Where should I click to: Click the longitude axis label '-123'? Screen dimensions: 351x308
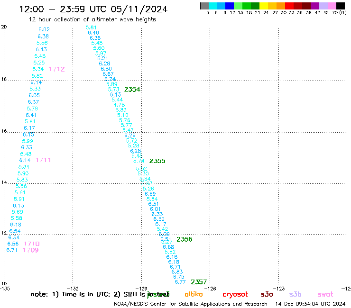coord(279,289)
